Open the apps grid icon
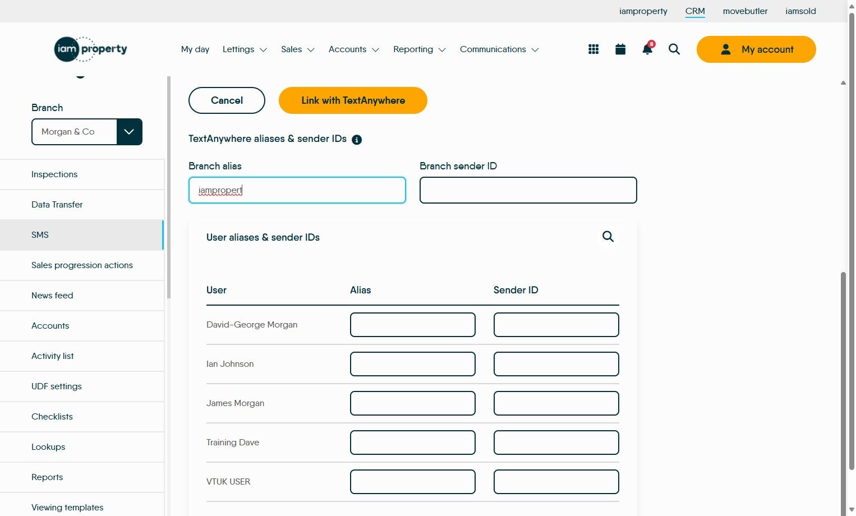The image size is (856, 516). coord(593,49)
